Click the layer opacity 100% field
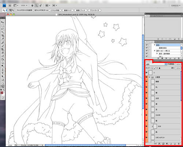 178,64
